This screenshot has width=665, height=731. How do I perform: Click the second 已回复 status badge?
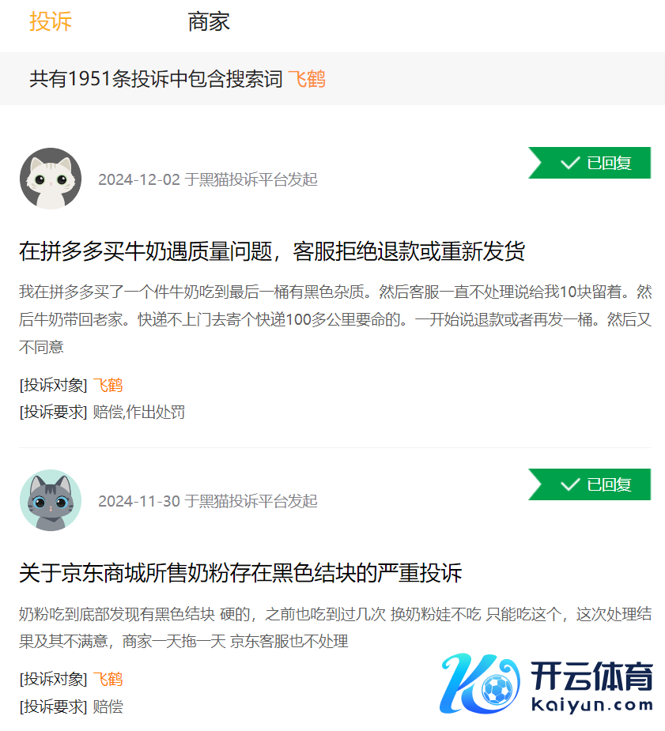point(589,484)
